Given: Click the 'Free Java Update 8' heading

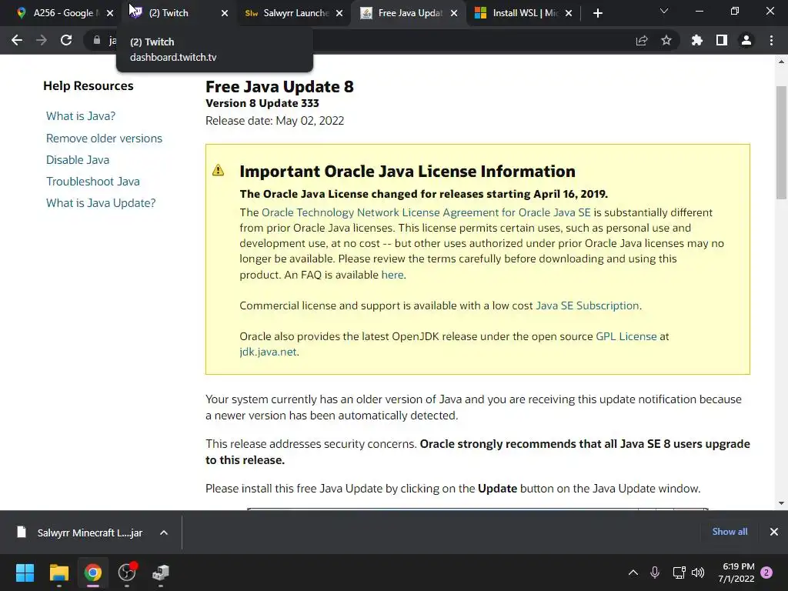Looking at the screenshot, I should (279, 86).
